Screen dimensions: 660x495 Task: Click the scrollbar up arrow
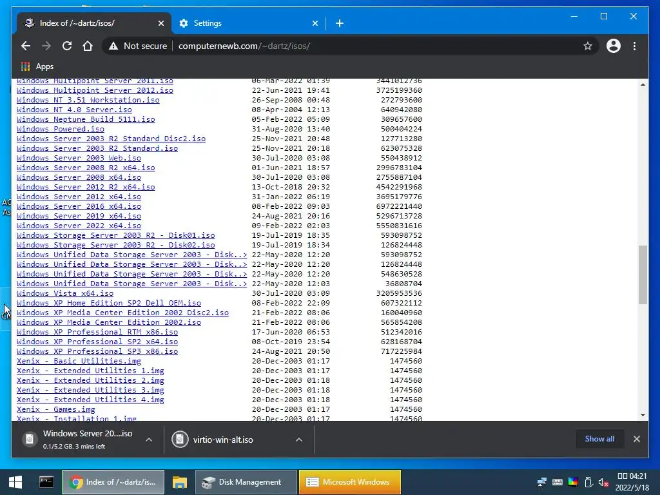click(643, 84)
